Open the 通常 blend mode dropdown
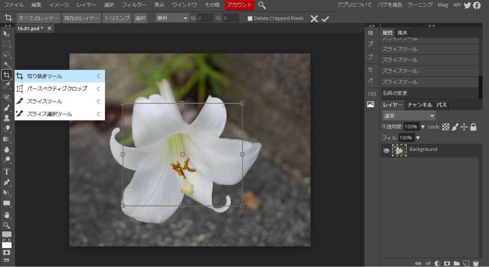This screenshot has height=267, width=489. tap(409, 116)
